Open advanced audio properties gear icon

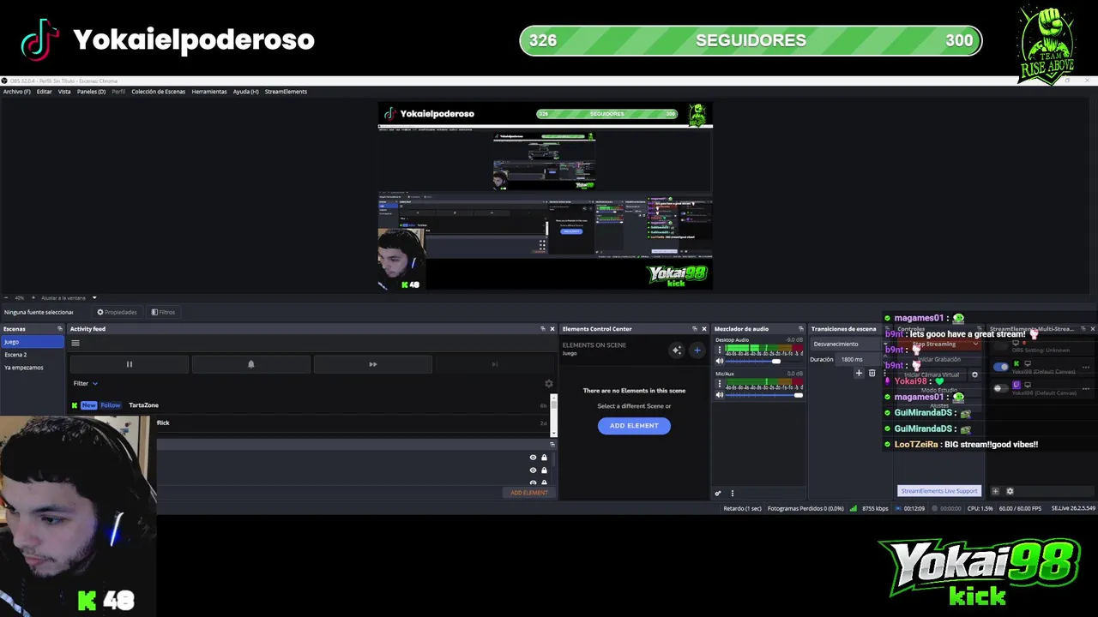pyautogui.click(x=718, y=494)
